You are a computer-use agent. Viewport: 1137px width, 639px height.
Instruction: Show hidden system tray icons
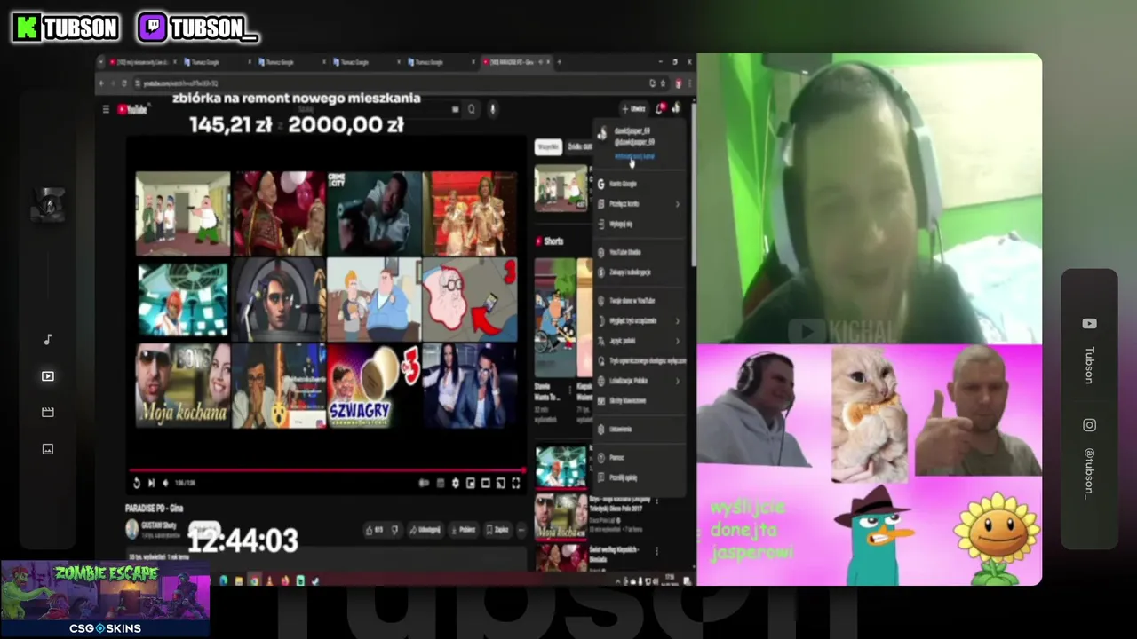click(x=618, y=581)
